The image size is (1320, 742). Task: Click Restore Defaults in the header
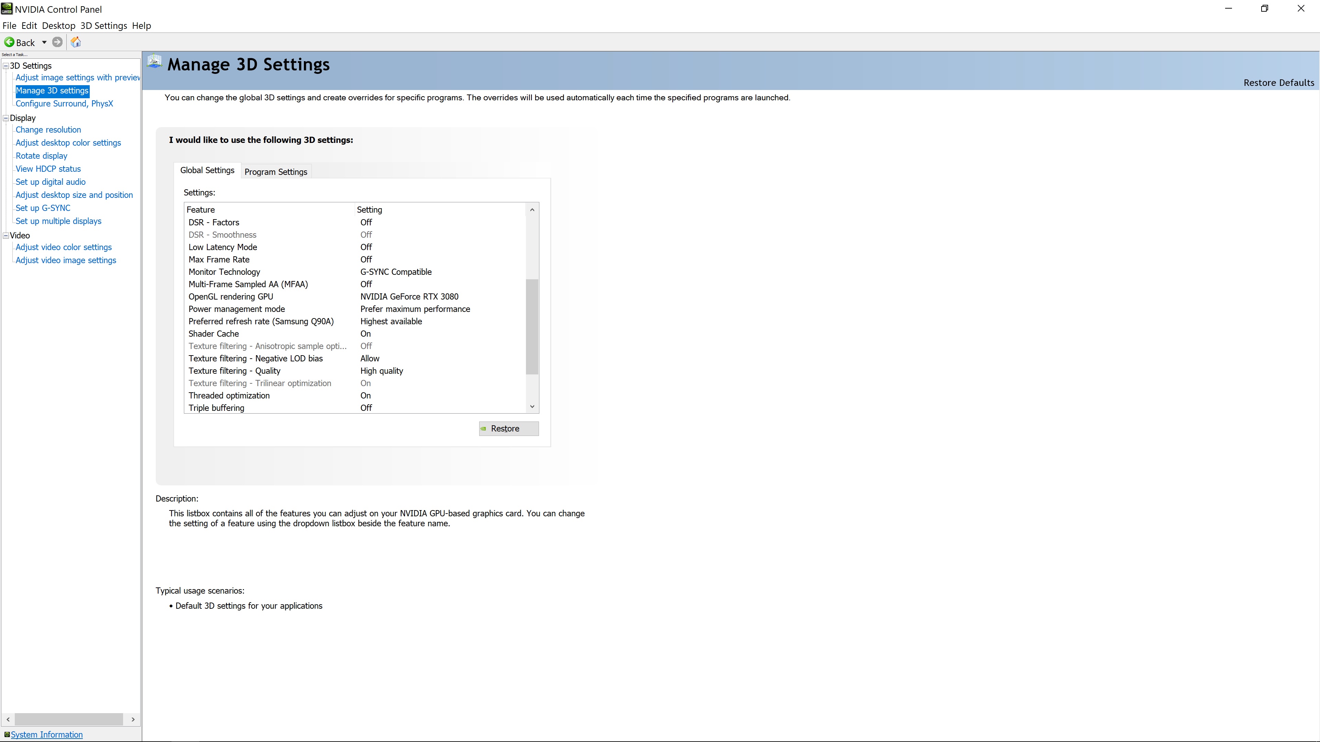(x=1278, y=83)
